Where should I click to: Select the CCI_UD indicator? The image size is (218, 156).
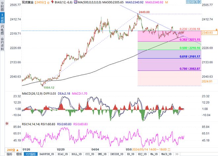coord(89,154)
